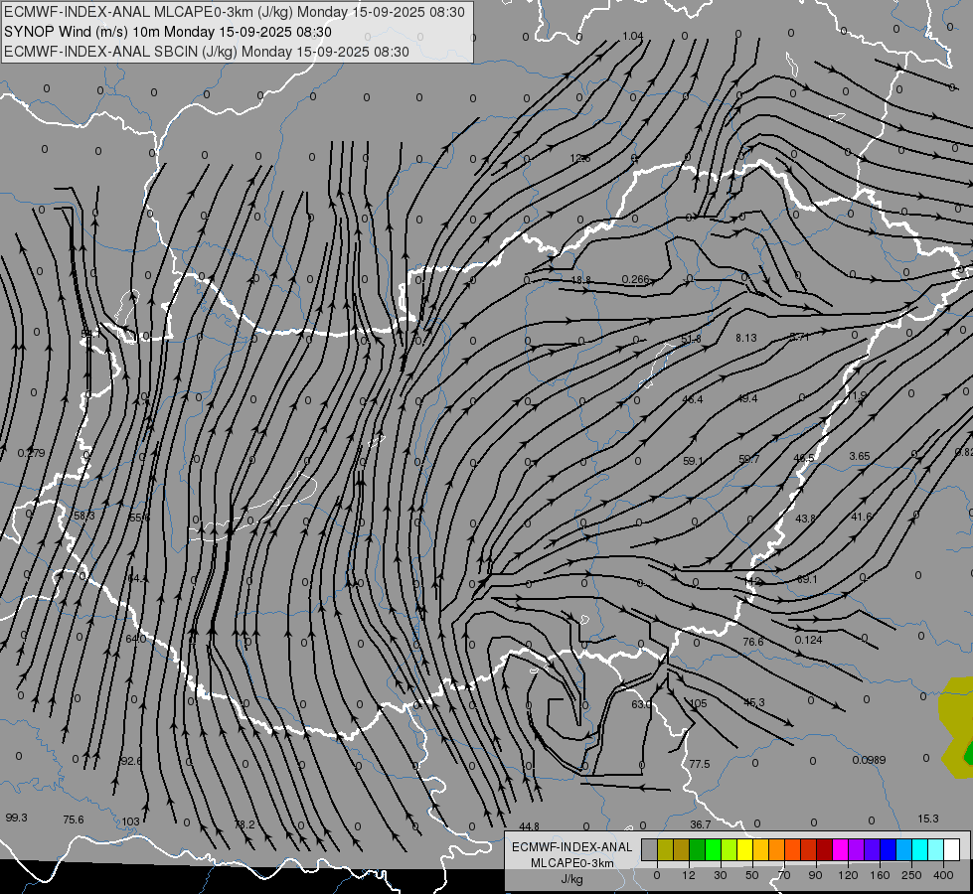Click the map value 51.8
973x894 pixels.
tap(691, 339)
